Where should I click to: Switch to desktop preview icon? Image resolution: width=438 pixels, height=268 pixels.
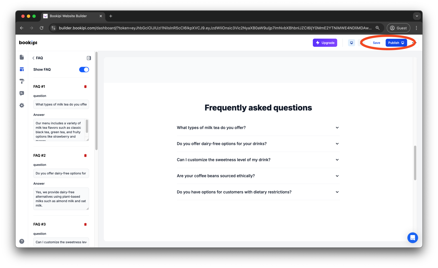pos(351,43)
